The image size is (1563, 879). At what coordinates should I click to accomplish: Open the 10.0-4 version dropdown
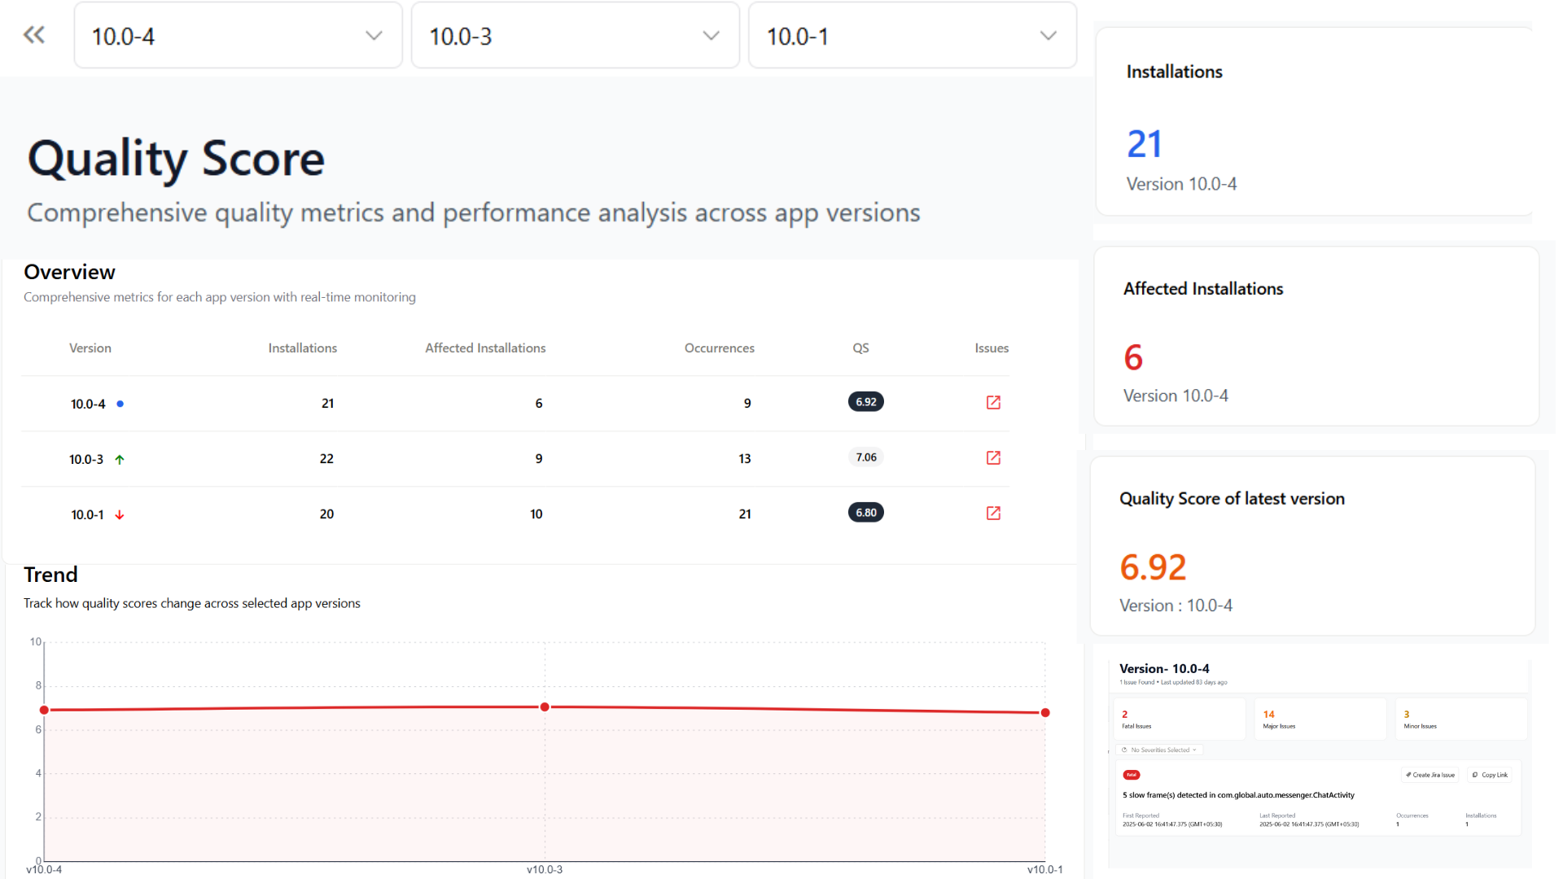coord(238,36)
